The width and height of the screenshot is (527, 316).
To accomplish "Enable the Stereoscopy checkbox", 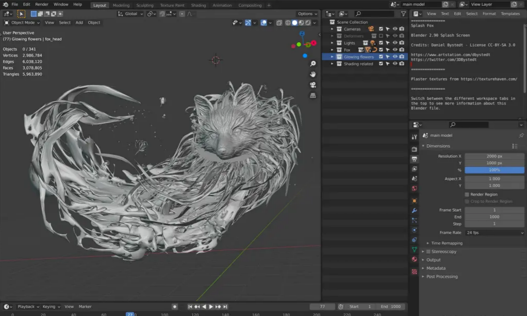I will 428,252.
